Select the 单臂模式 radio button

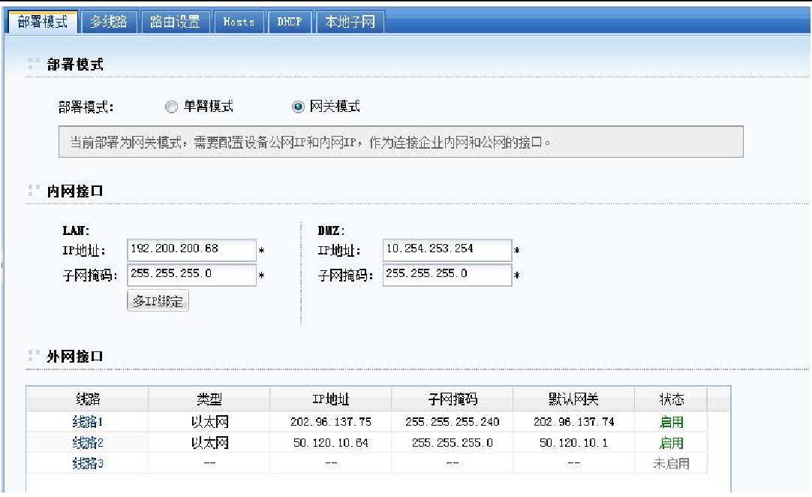coord(171,107)
